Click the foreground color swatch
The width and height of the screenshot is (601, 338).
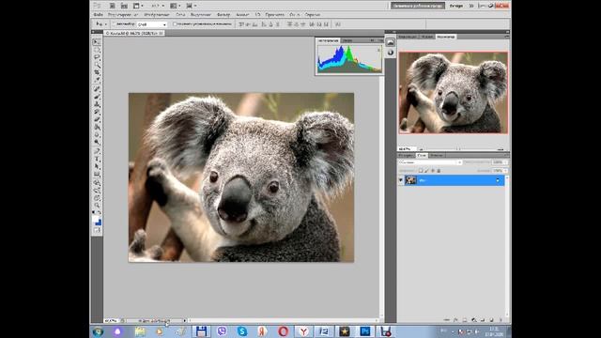click(x=95, y=219)
